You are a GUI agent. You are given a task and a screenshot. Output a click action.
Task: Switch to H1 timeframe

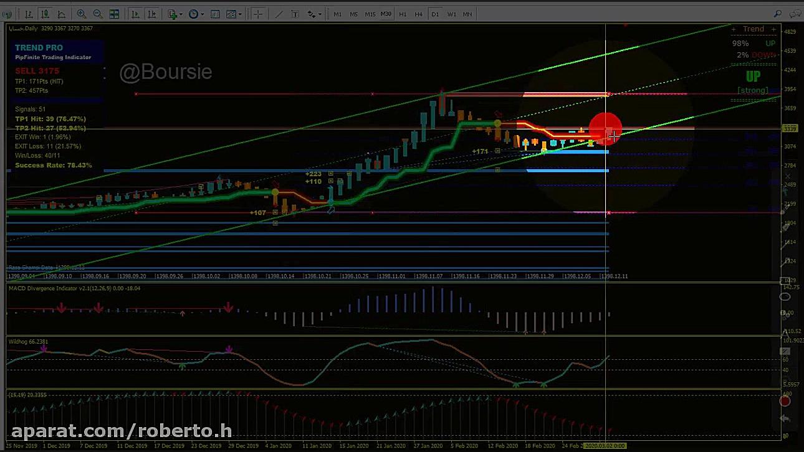pyautogui.click(x=403, y=14)
